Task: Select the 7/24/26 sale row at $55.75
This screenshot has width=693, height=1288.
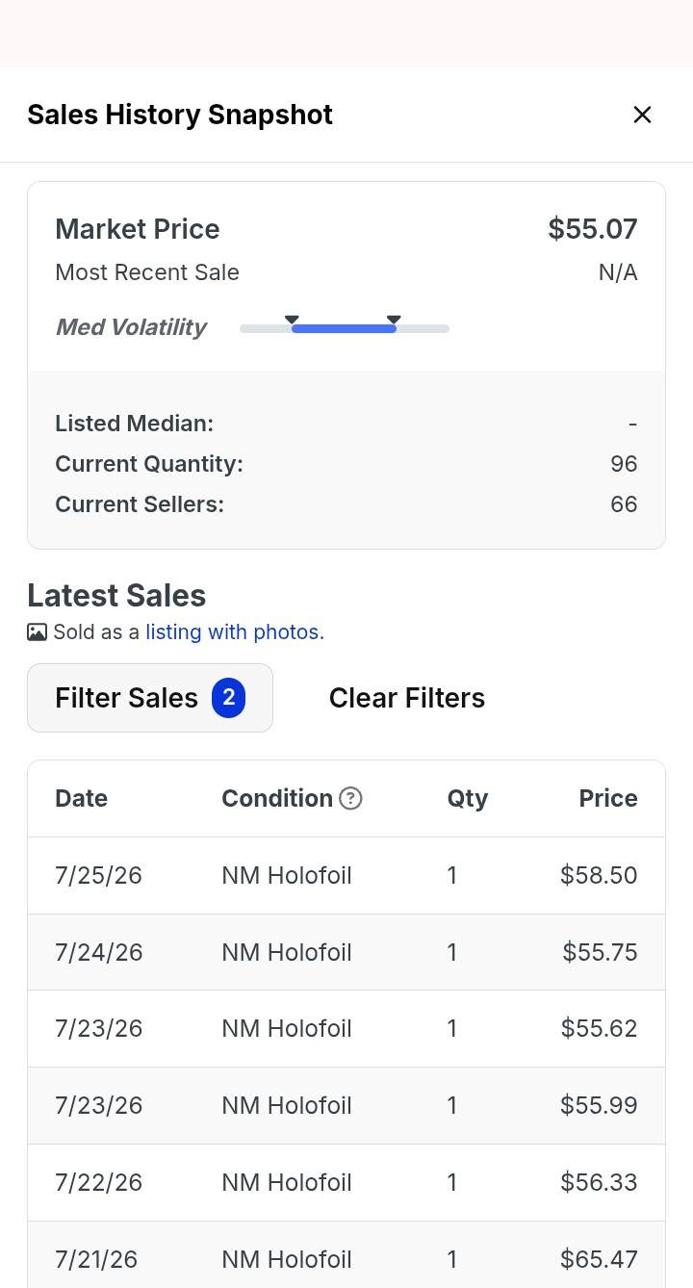Action: pos(346,952)
